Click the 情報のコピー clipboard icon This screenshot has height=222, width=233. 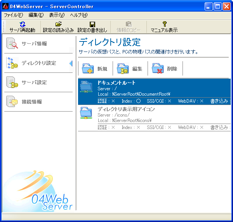click(129, 24)
